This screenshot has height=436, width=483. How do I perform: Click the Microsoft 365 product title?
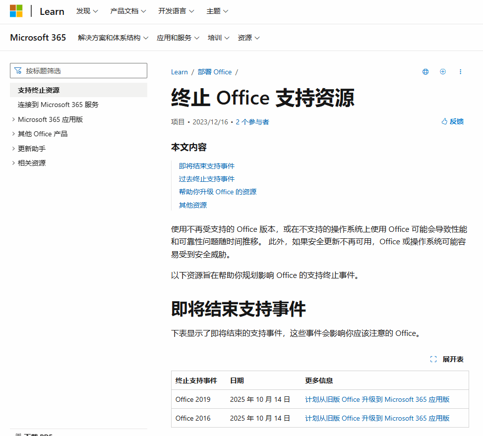(x=38, y=38)
